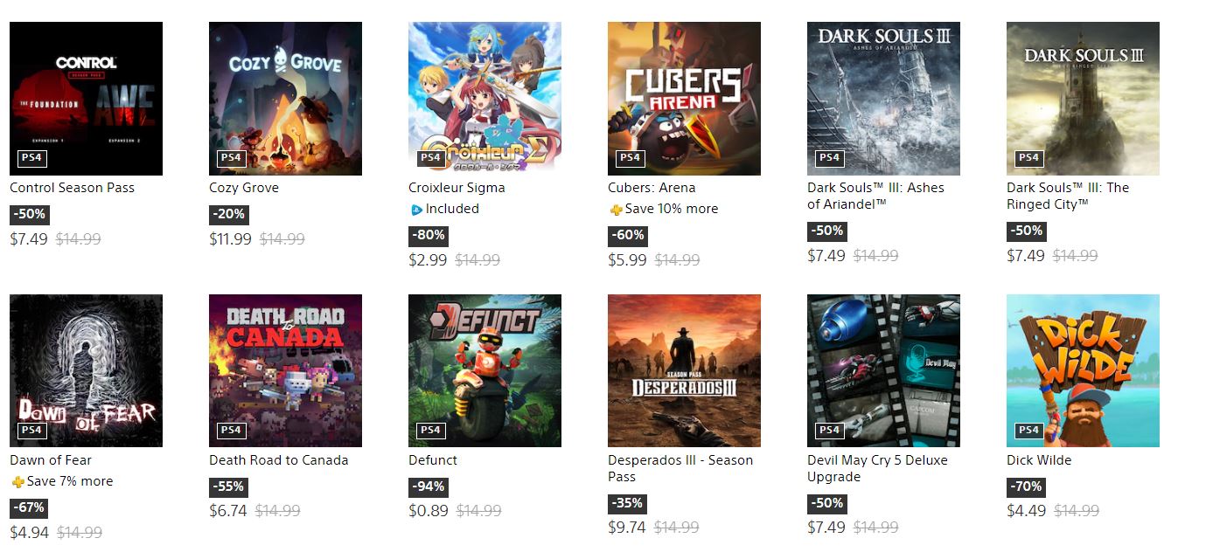Click the Devil May Cry 5 thumbnail
The height and width of the screenshot is (552, 1206).
tap(883, 370)
